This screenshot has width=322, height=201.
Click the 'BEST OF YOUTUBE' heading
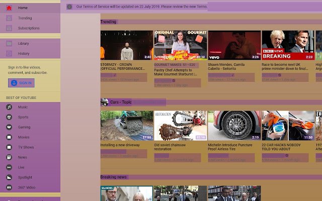(21, 98)
